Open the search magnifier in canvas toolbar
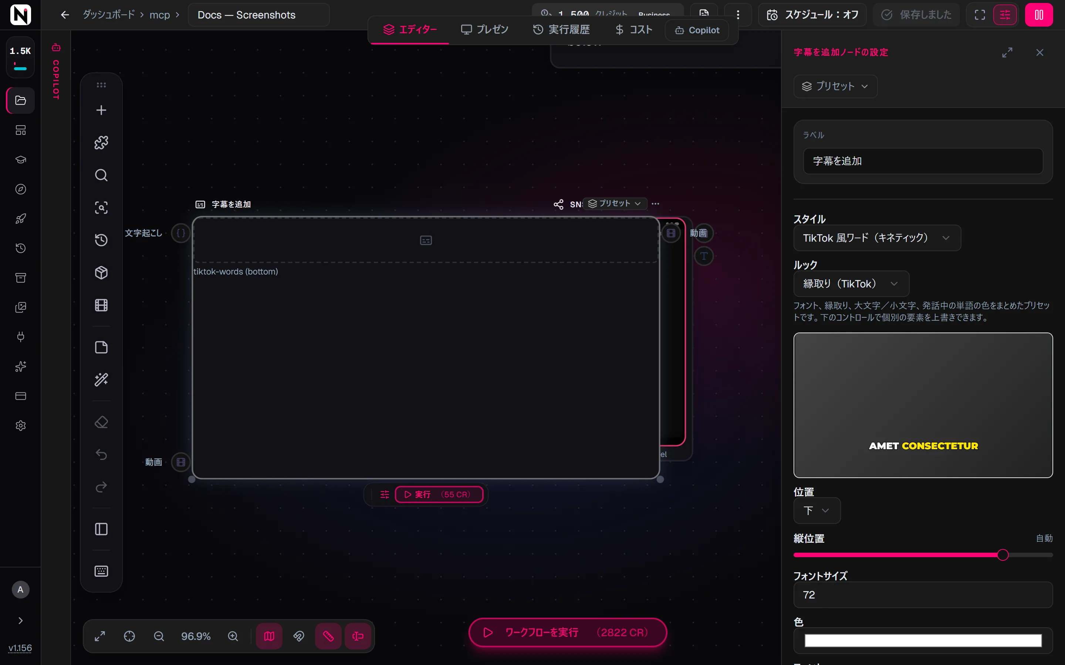The width and height of the screenshot is (1065, 665). (x=101, y=175)
